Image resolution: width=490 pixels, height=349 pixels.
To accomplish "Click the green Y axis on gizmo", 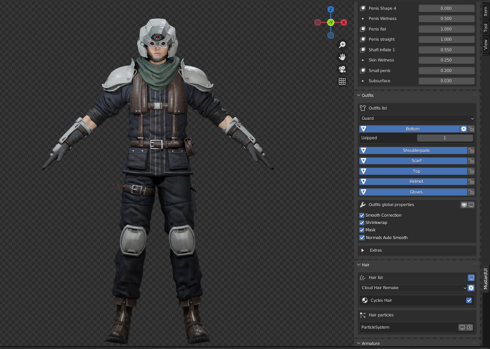I will (x=331, y=22).
